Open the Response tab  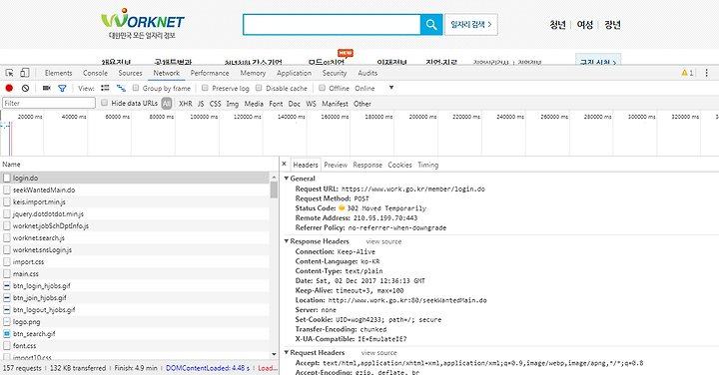367,165
